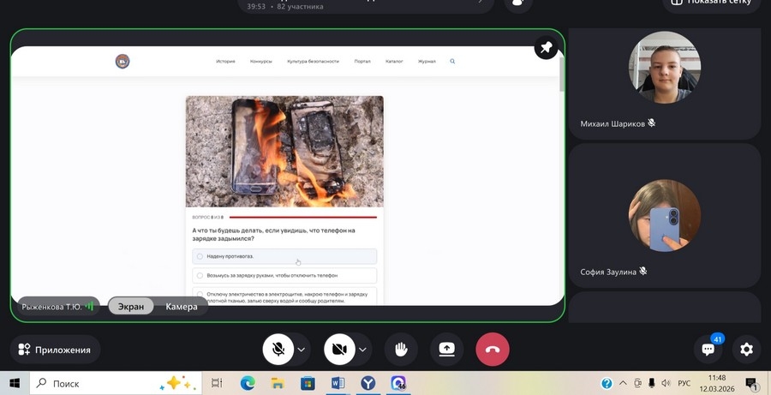Toggle the camera on/off button
Viewport: 771px width, 395px height.
click(x=338, y=350)
